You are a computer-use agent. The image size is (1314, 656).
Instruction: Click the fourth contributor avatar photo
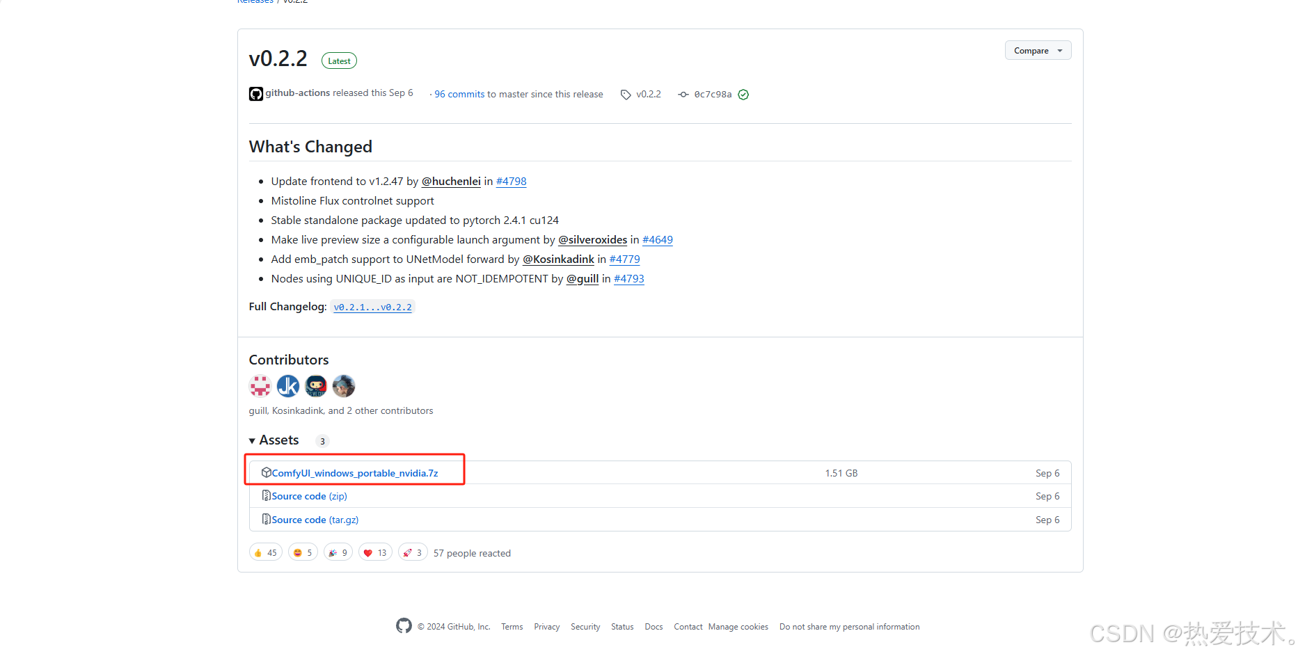point(344,386)
